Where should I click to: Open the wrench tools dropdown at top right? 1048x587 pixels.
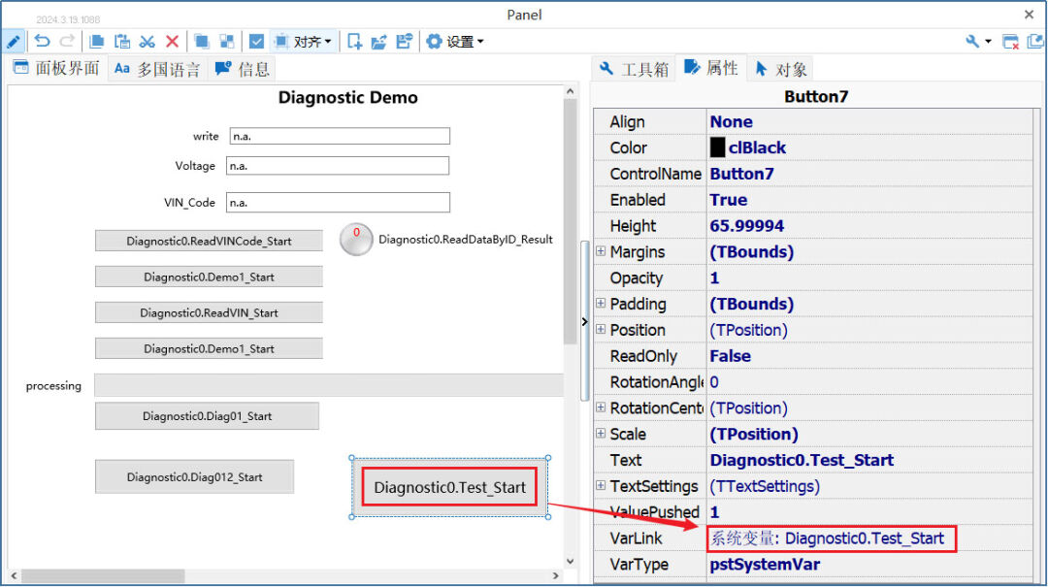click(977, 42)
